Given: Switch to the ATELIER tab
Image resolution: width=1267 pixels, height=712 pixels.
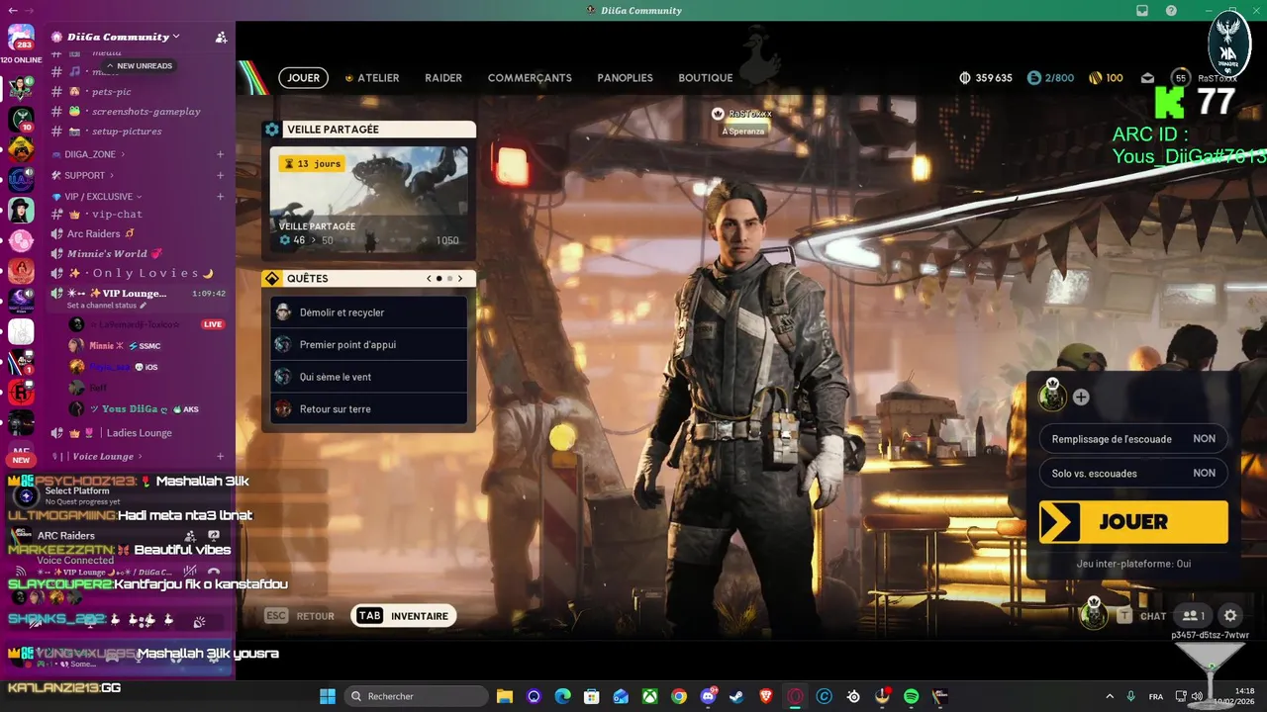Looking at the screenshot, I should 371,78.
